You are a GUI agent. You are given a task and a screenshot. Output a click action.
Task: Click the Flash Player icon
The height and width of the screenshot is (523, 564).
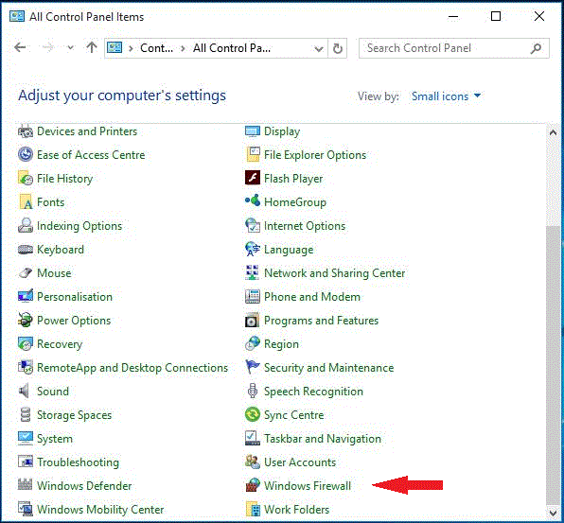coord(253,179)
